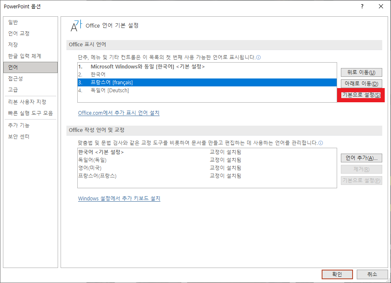Select the 언어 category in sidebar
The image size is (391, 283).
30,67
